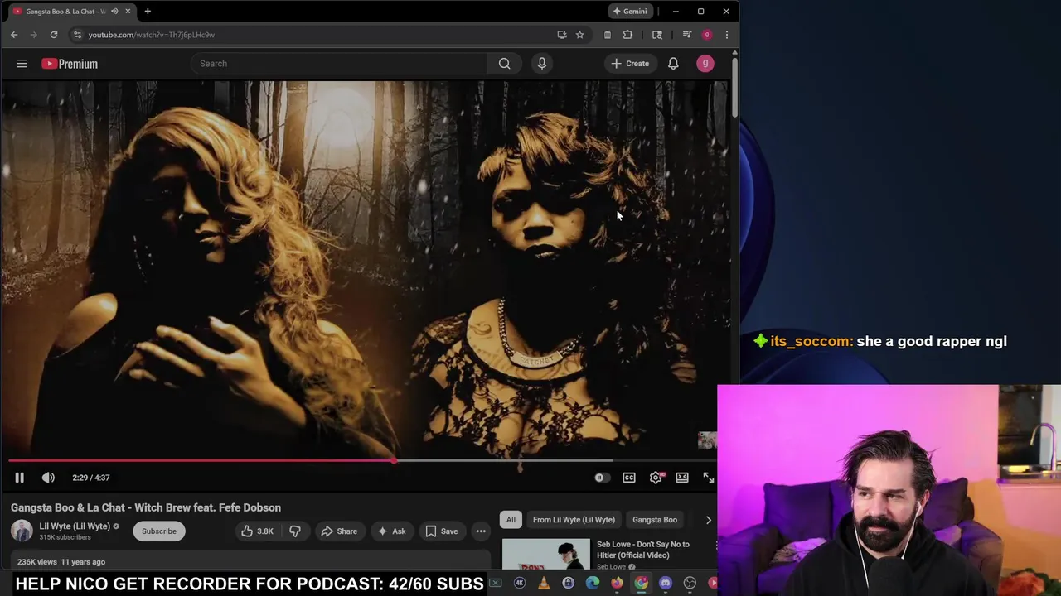This screenshot has height=596, width=1061.
Task: Bookmark this page with the star
Action: click(x=579, y=35)
